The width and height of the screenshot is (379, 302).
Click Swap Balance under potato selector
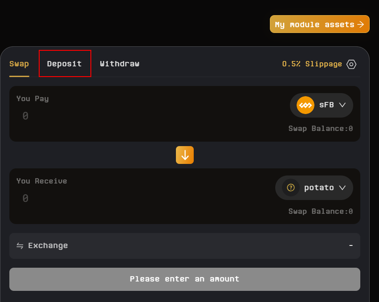[x=321, y=211]
